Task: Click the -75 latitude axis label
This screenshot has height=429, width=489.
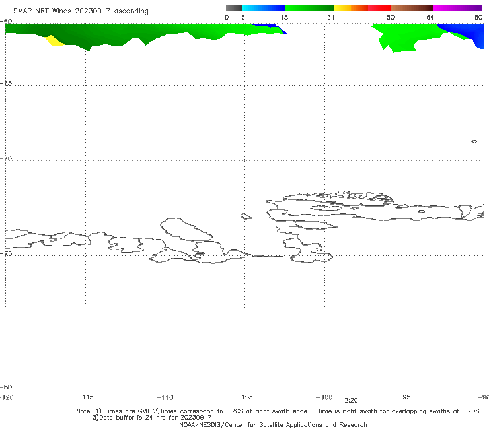Action: [x=6, y=253]
